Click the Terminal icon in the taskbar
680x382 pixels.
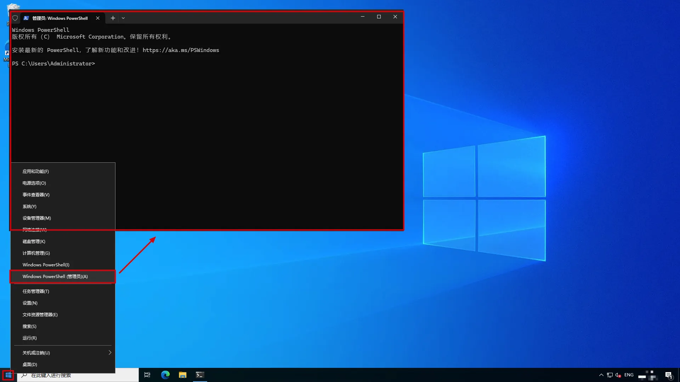click(x=200, y=375)
